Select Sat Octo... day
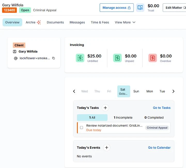 (124, 91)
